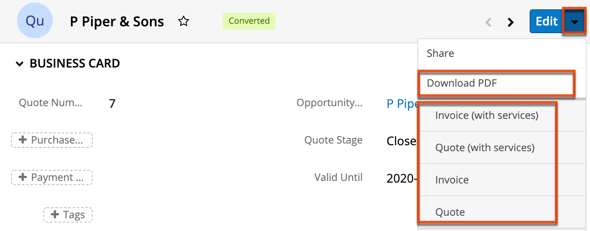Click the star favorite icon
Viewport: 590px width, 231px height.
click(x=183, y=21)
